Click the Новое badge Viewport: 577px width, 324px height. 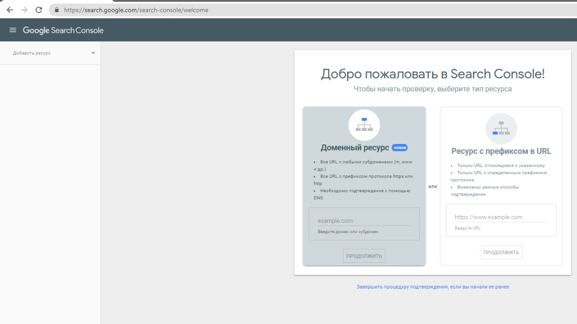[400, 147]
